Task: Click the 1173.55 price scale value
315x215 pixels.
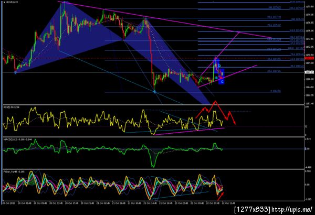Action: (x=309, y=39)
